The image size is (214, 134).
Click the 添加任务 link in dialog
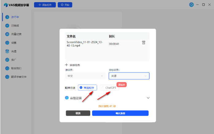(x=75, y=65)
